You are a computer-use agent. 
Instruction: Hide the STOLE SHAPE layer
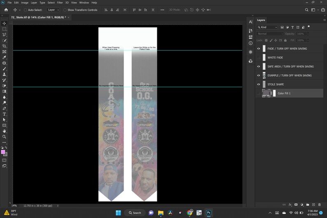coord(259,84)
